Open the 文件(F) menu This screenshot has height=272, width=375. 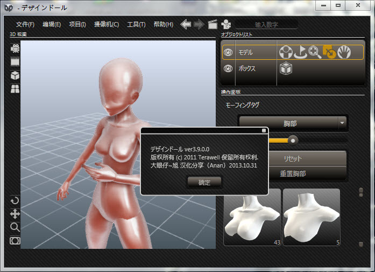[25, 24]
